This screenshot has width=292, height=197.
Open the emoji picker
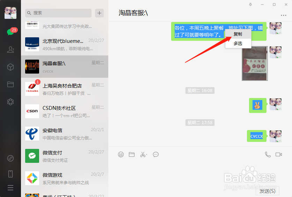[x=121, y=154]
